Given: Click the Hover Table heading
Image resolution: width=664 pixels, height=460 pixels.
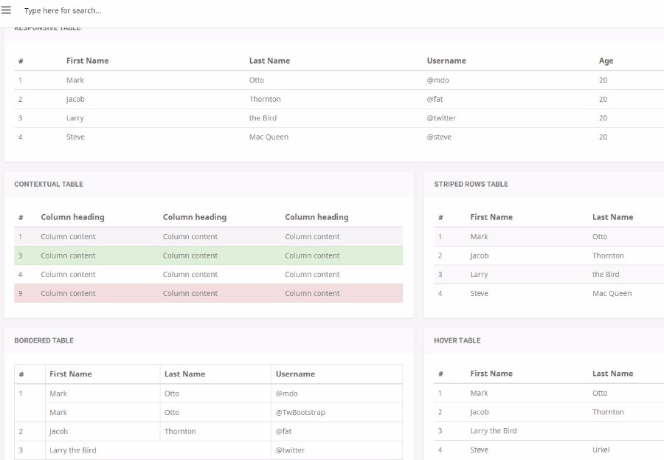Looking at the screenshot, I should point(457,340).
